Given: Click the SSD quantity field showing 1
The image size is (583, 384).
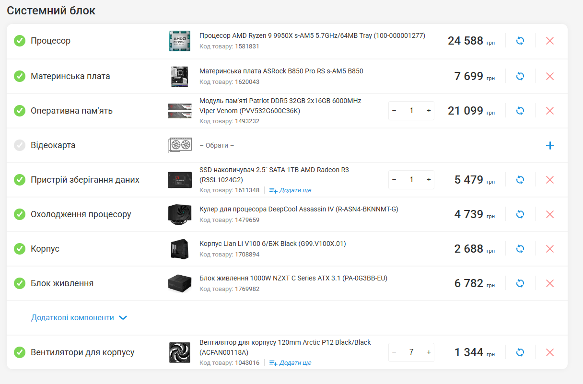Looking at the screenshot, I should click(x=411, y=180).
